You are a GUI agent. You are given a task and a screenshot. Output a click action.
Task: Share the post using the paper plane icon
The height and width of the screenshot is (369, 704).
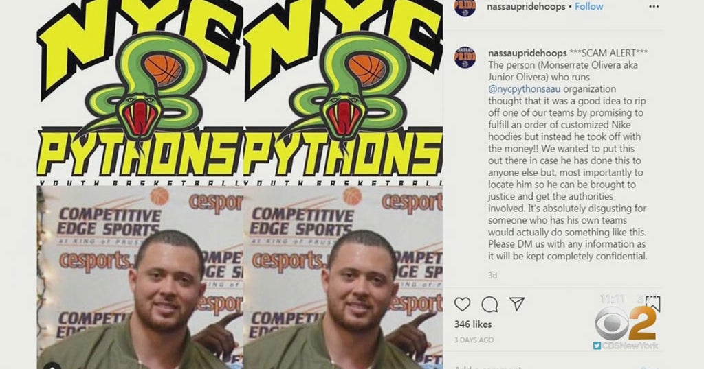point(517,304)
